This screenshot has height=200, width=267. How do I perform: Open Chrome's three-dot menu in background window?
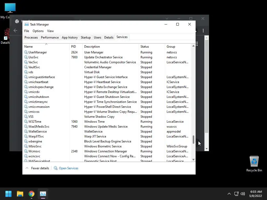(203, 30)
